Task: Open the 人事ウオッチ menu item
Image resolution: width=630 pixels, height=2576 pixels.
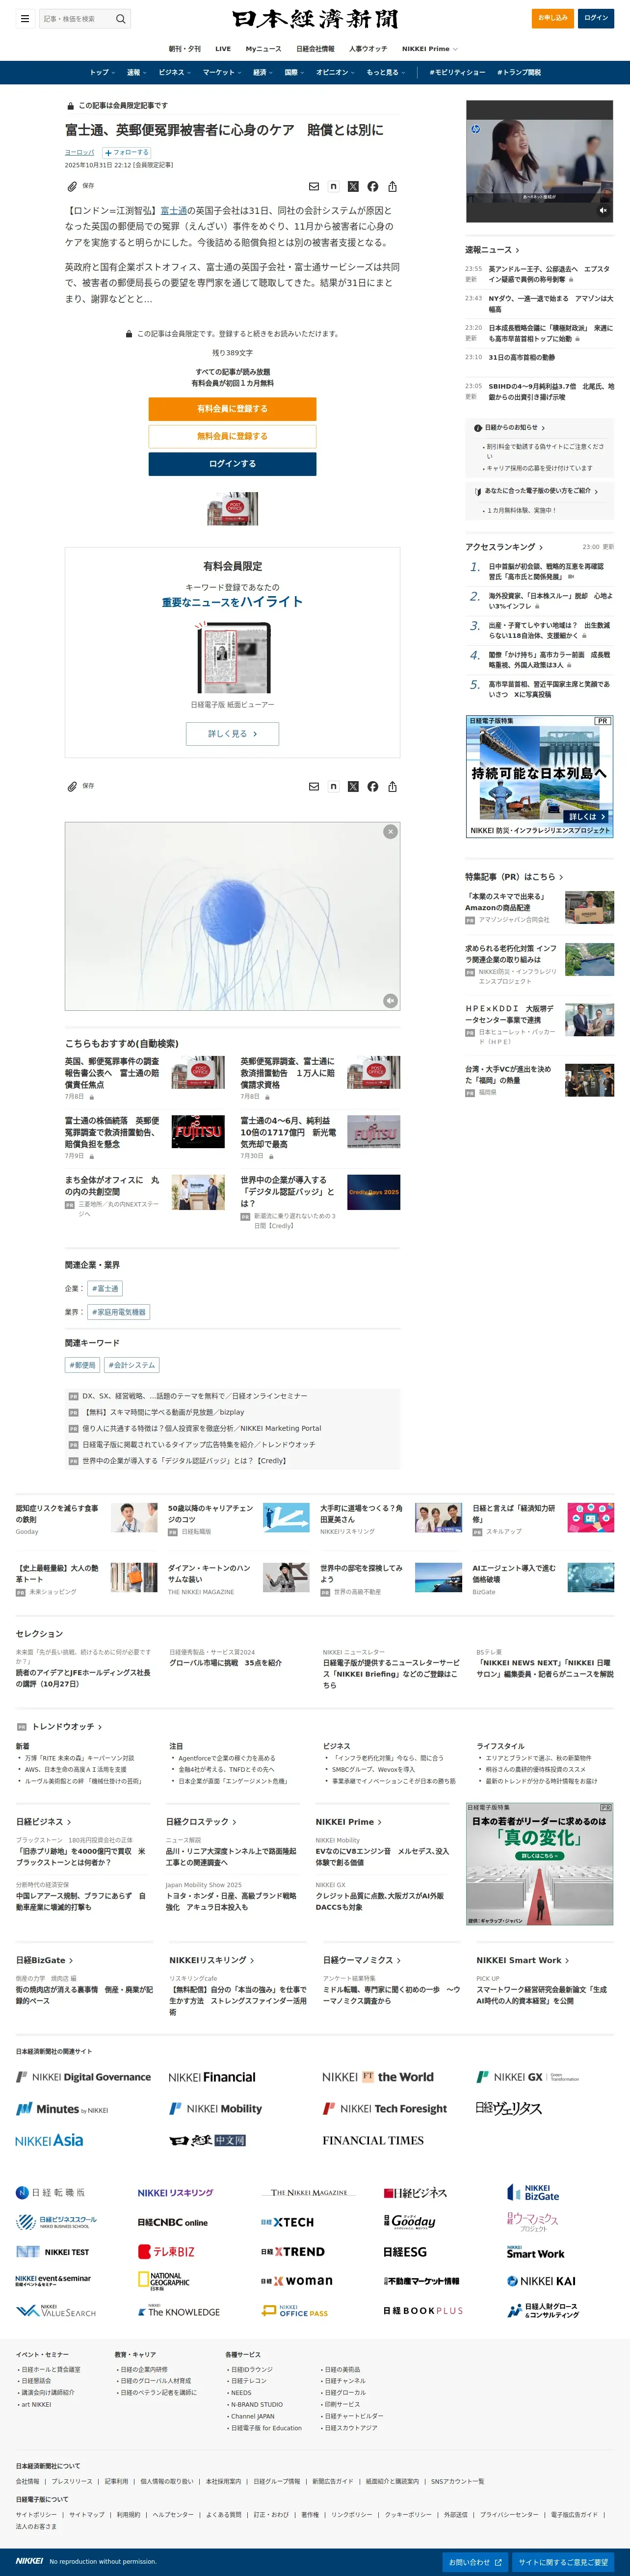Action: [368, 48]
